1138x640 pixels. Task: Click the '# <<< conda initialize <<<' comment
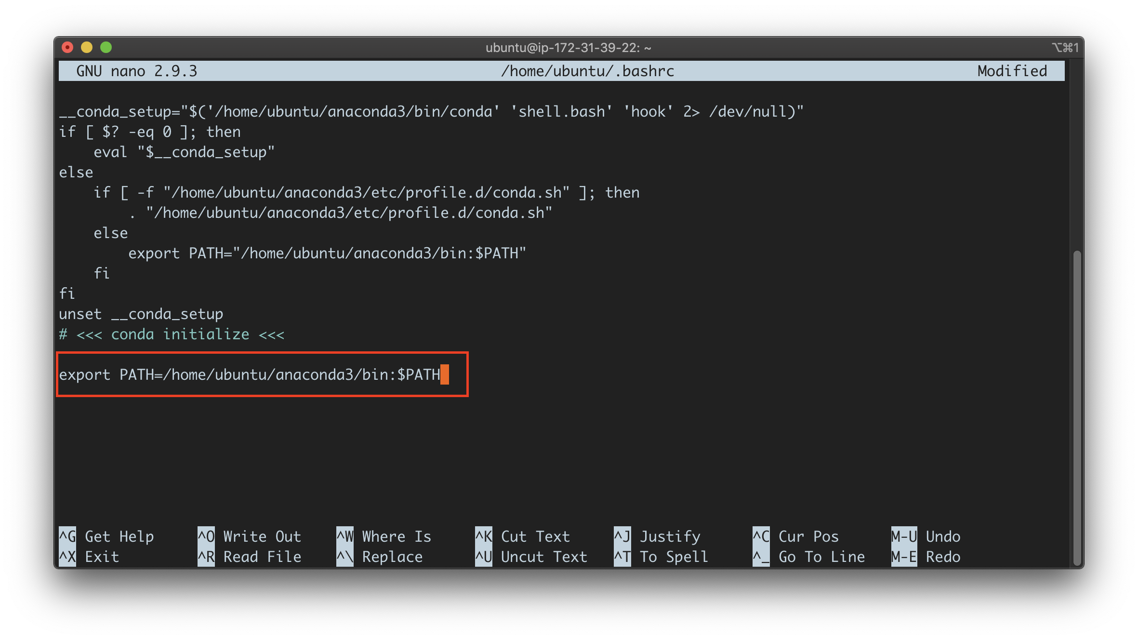pos(172,334)
